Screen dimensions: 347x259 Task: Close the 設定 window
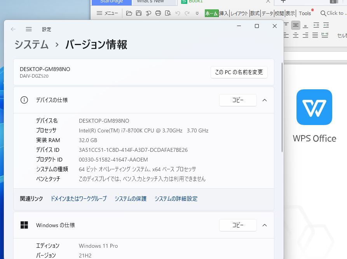click(x=275, y=26)
